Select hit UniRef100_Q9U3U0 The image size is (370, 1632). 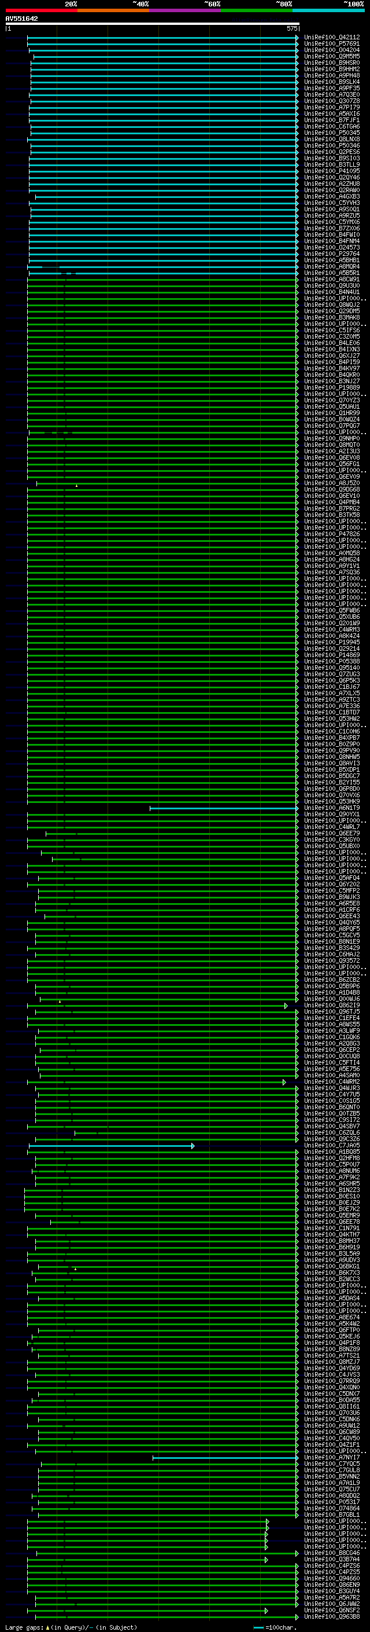(x=332, y=286)
